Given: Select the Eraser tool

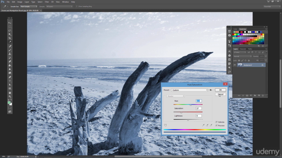Looking at the screenshot, I should click(10, 61).
